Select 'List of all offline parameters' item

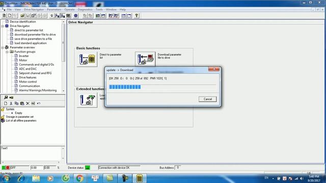[x=21, y=120]
